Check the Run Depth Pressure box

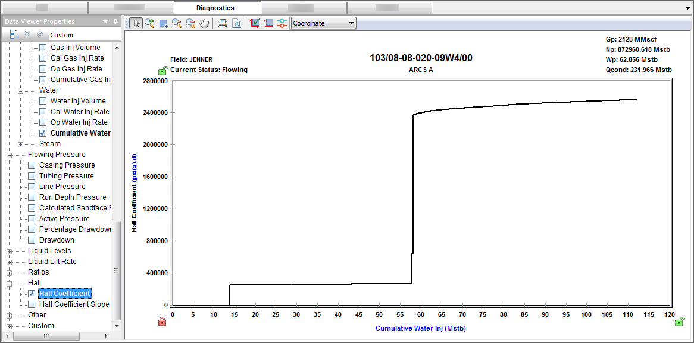[32, 197]
